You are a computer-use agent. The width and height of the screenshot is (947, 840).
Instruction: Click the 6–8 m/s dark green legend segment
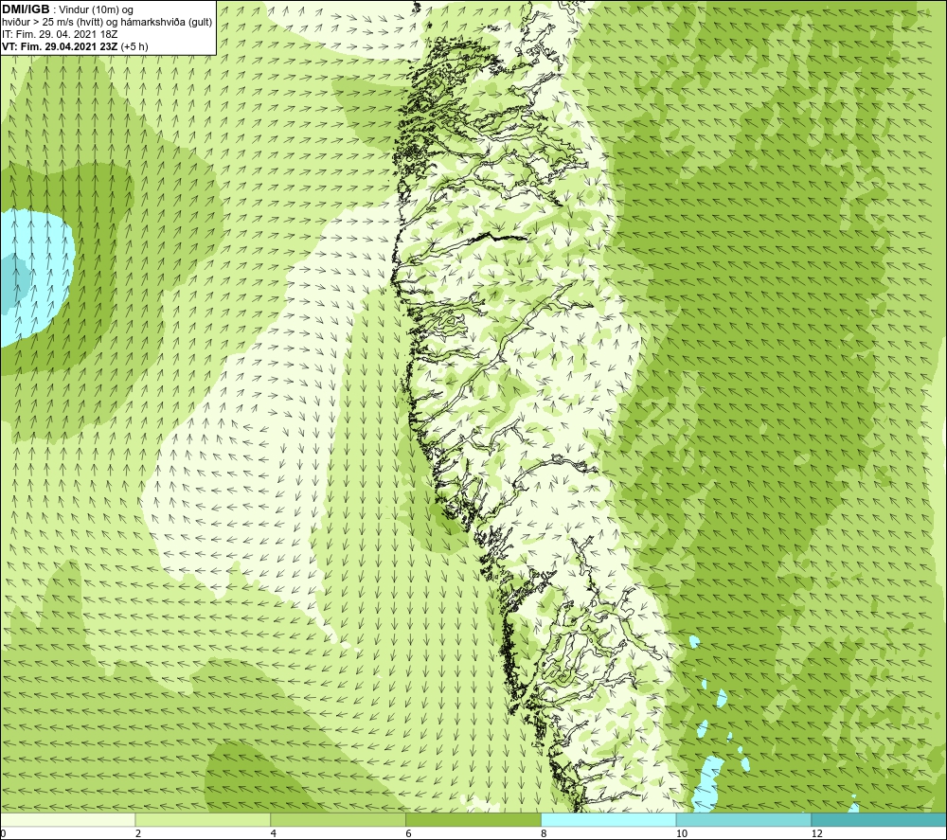(x=473, y=819)
